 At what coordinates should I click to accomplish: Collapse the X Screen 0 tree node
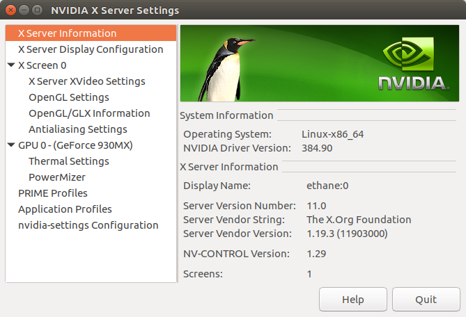11,65
